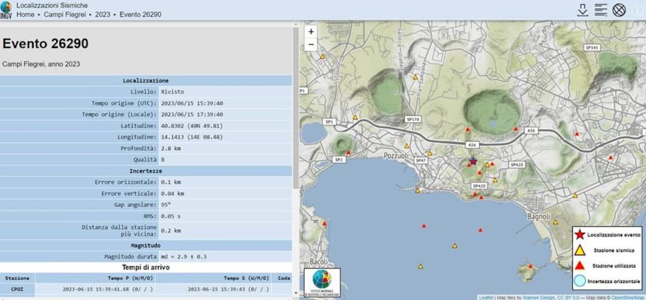Click the red star event location marker
Viewport: 646px width, 300px height.
click(x=473, y=161)
